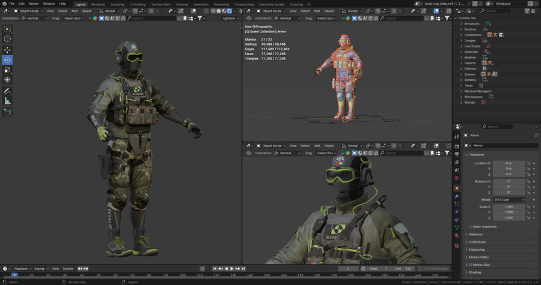Open the Help menu
This screenshot has width=541, height=285.
[63, 4]
